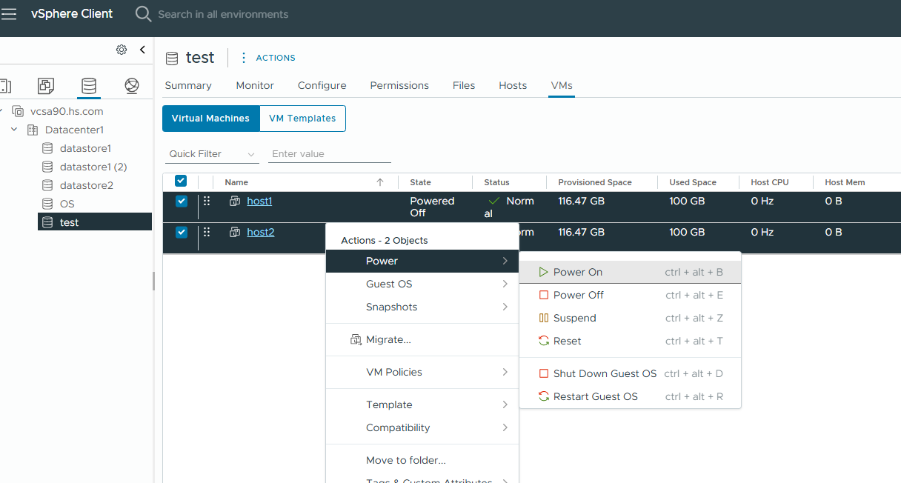Click the VM icon next to host1

235,201
